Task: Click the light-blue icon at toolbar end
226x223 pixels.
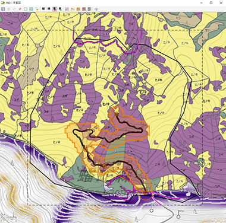Action: [x=96, y=9]
